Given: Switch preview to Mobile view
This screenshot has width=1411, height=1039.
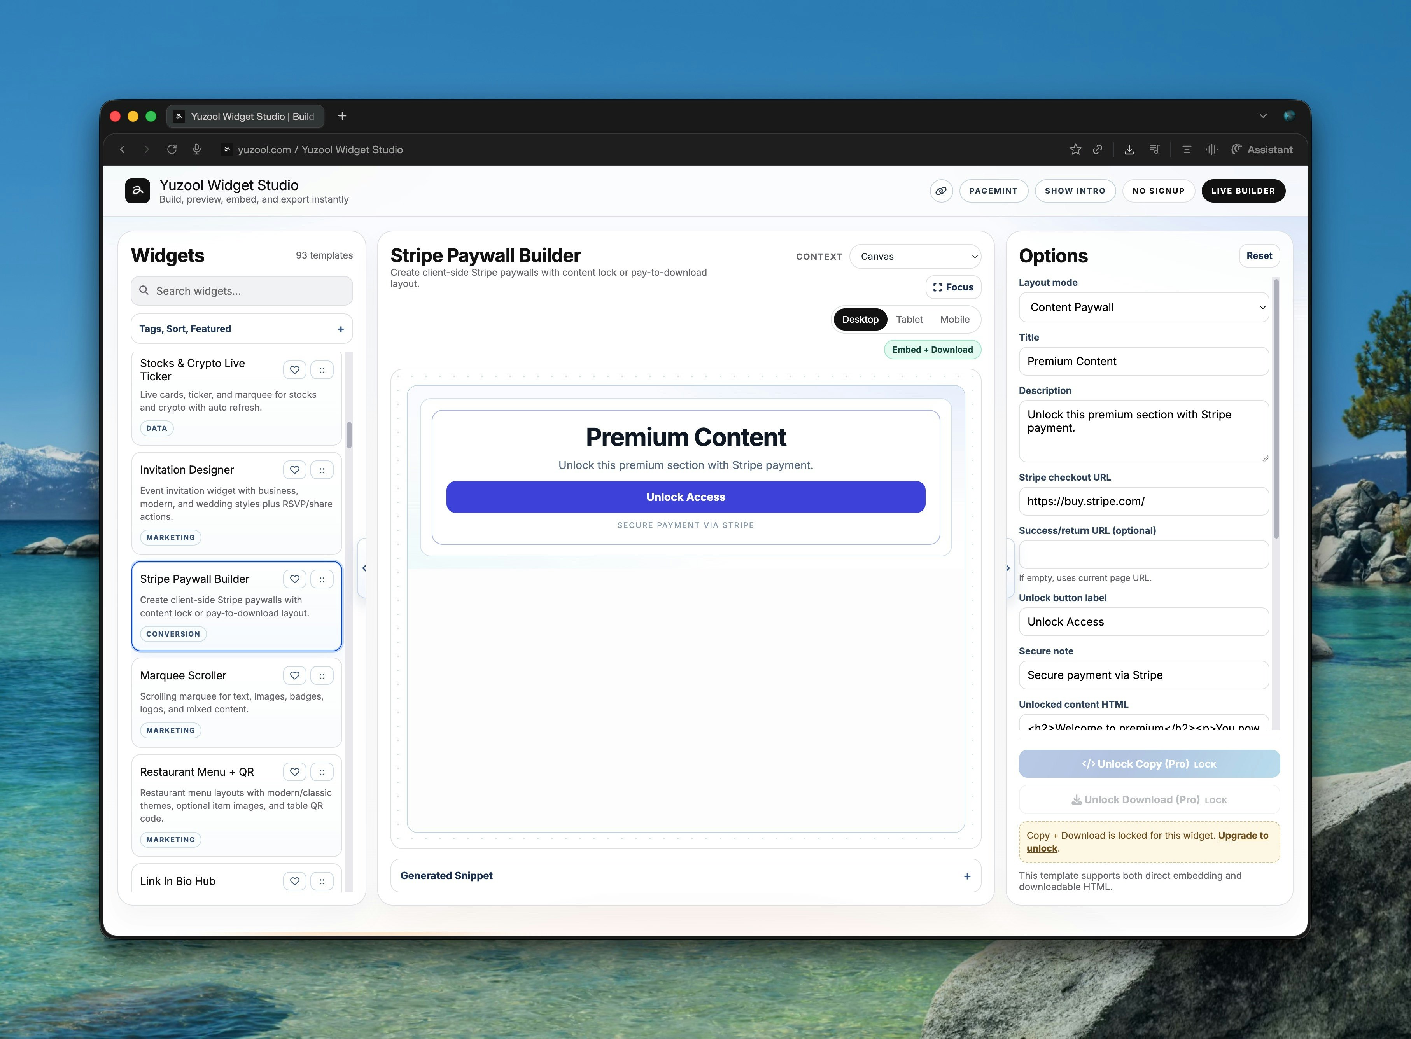Looking at the screenshot, I should pos(954,320).
